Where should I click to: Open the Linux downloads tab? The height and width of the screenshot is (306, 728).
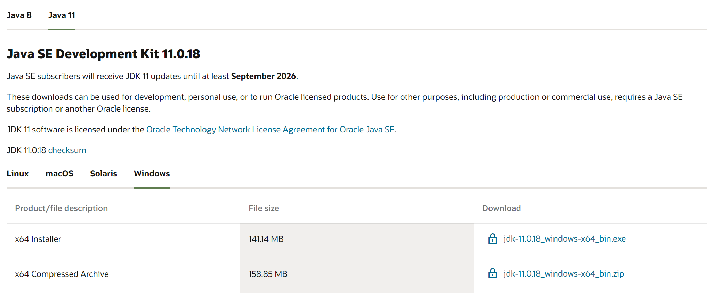tap(18, 174)
